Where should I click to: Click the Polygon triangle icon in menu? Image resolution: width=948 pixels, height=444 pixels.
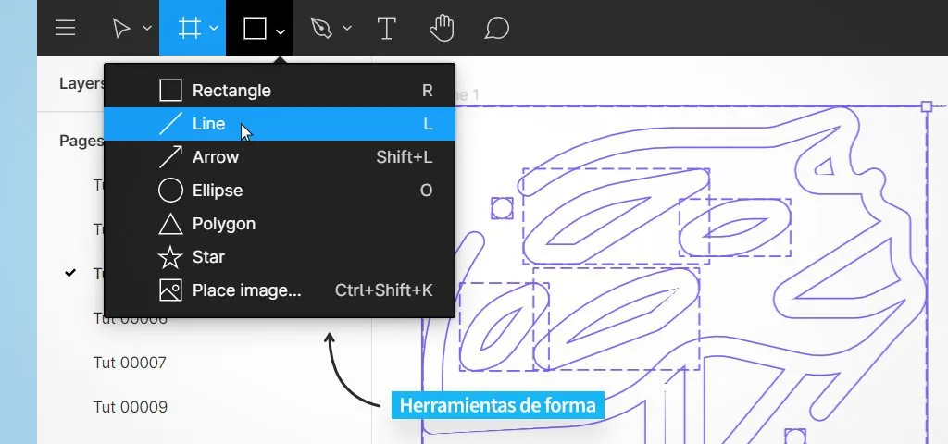pyautogui.click(x=170, y=224)
